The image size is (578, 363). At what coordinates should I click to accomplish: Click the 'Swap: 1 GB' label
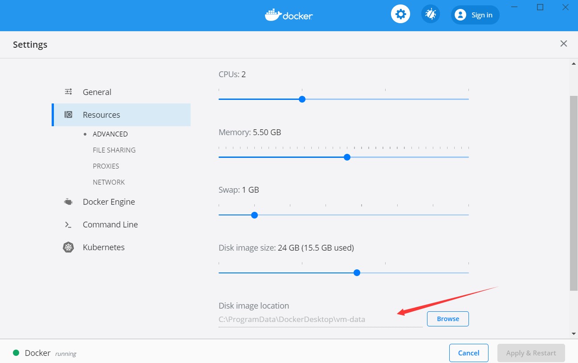[x=239, y=190]
